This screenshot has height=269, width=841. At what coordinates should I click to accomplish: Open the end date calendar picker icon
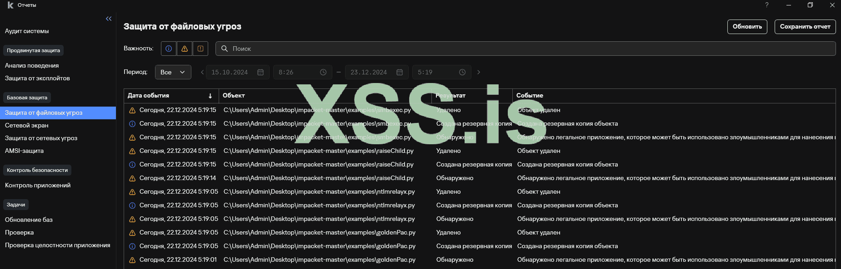(x=400, y=72)
